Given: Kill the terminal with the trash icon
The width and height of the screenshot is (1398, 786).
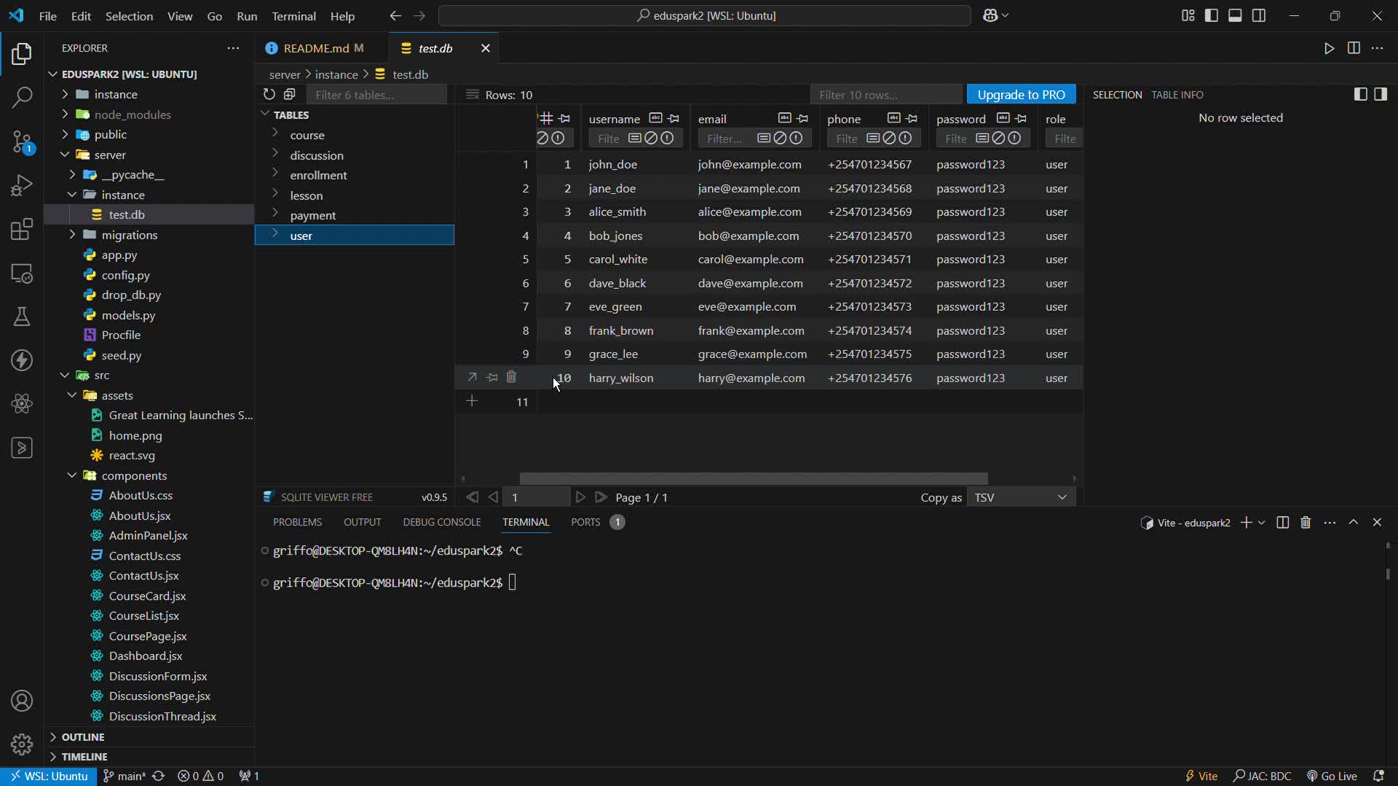Looking at the screenshot, I should (1306, 523).
